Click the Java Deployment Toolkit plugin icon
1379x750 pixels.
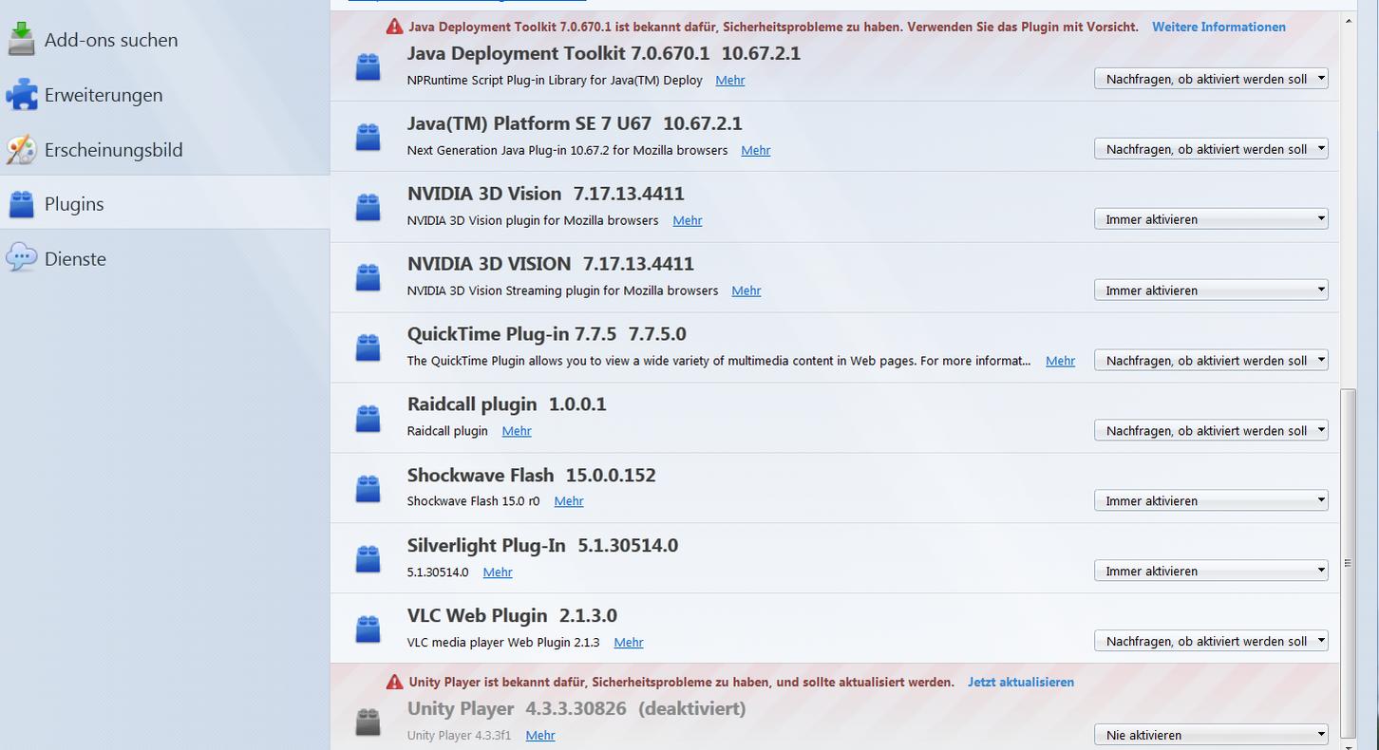click(x=368, y=66)
